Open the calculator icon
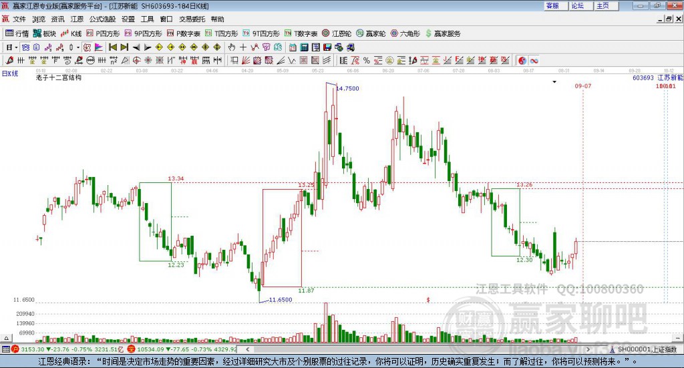Viewport: 684px width, 368px height. (305, 47)
